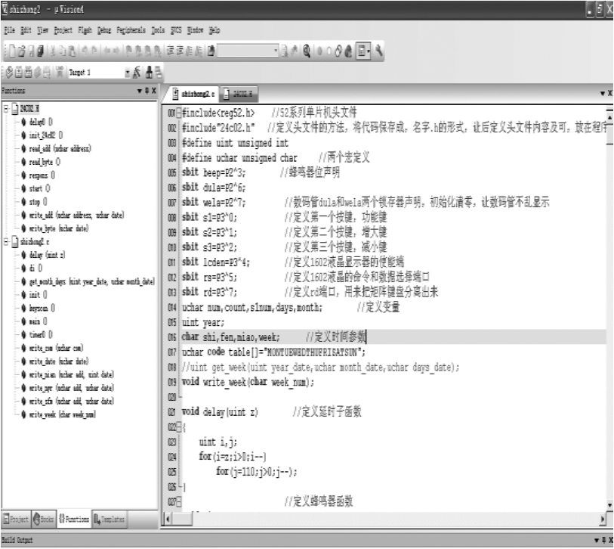Viewport: 614px width, 549px height.
Task: Click the Paste toolbar icon
Action: (x=72, y=51)
